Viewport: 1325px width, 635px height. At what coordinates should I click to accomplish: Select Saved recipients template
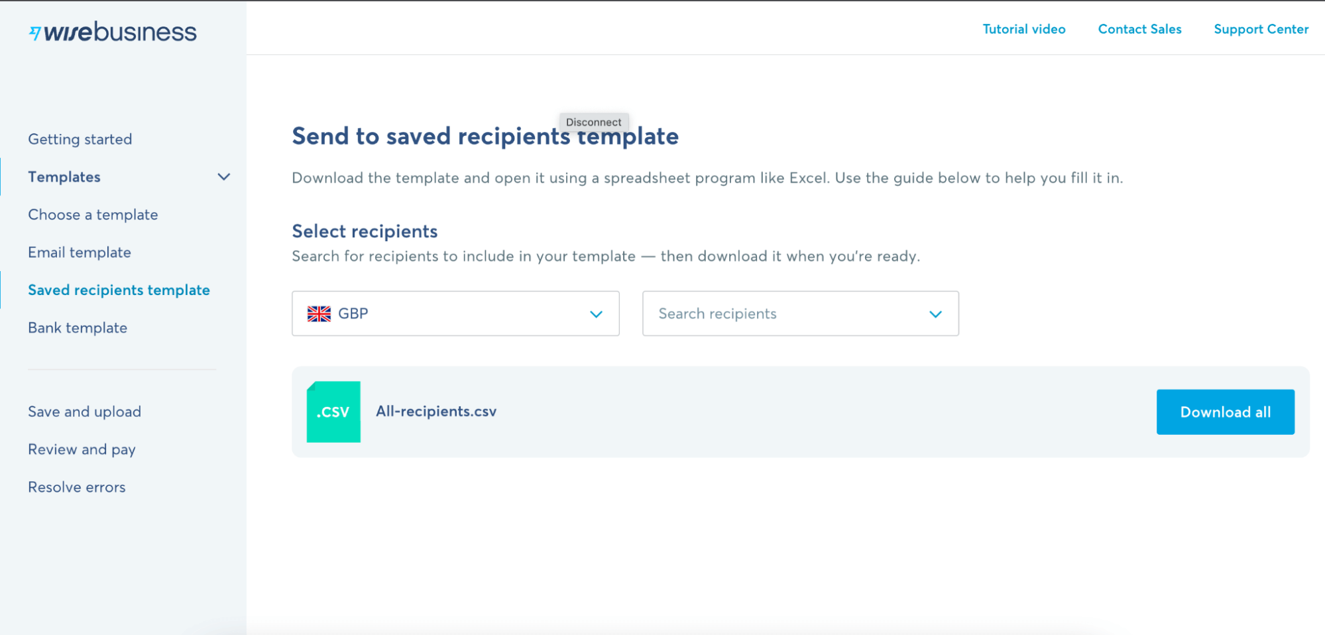(119, 290)
